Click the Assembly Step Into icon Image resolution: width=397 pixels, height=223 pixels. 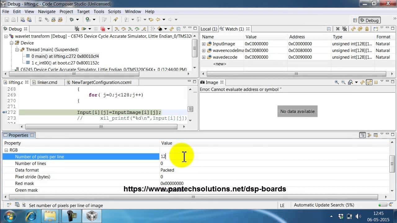130,29
